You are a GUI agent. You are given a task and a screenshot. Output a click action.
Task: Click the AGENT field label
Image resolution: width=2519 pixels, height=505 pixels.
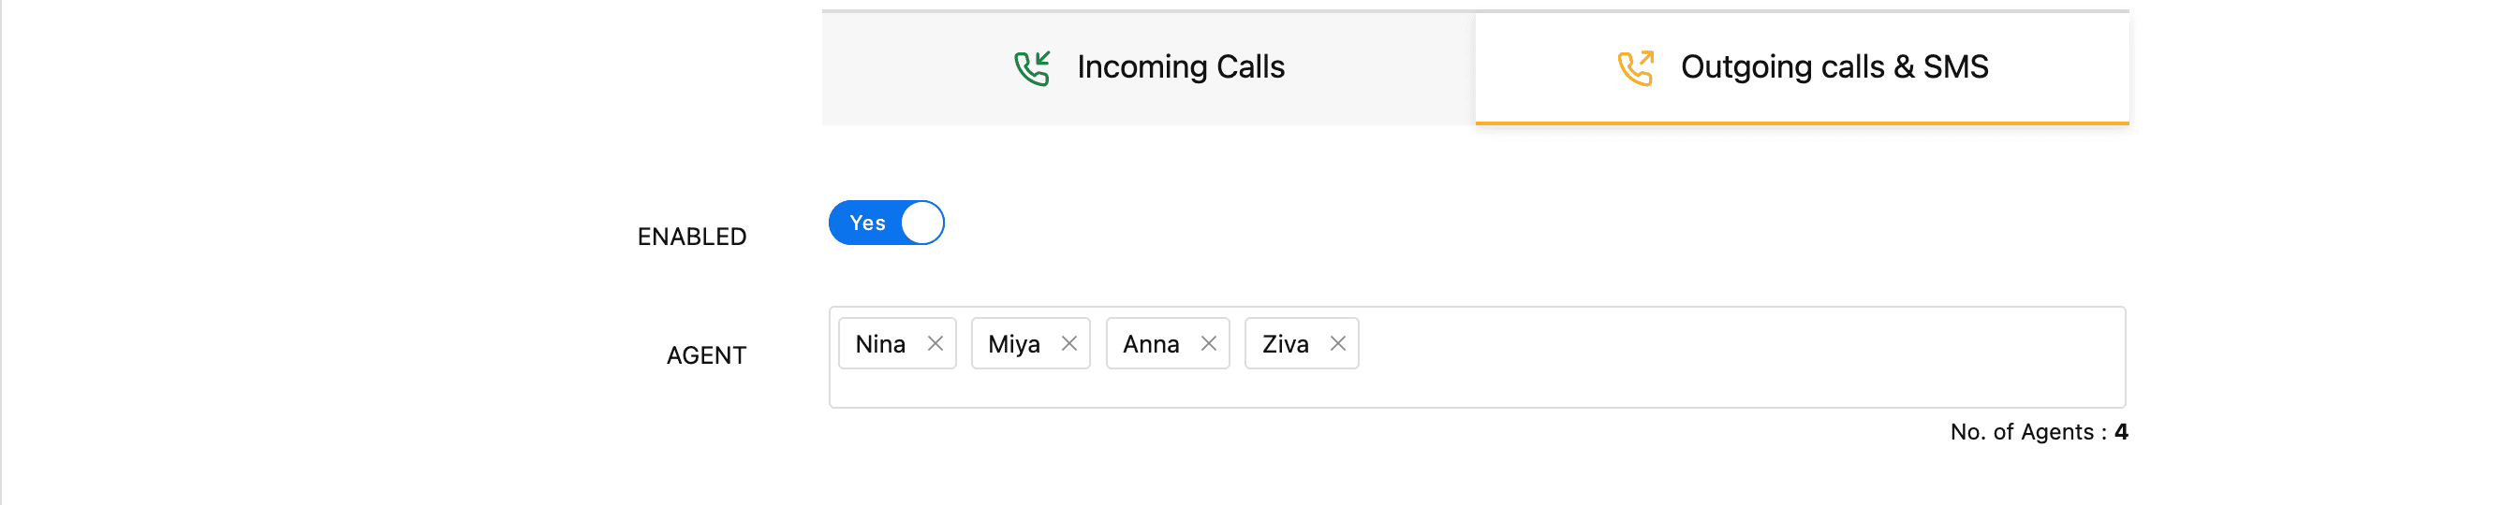tap(706, 355)
